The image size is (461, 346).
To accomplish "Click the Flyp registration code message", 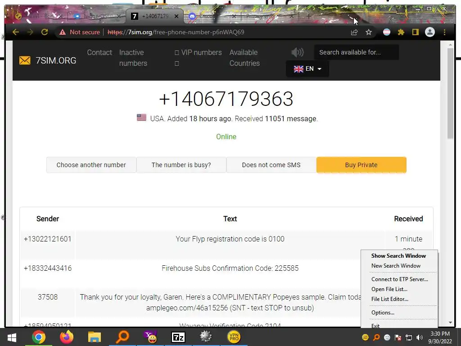I will 230,239.
